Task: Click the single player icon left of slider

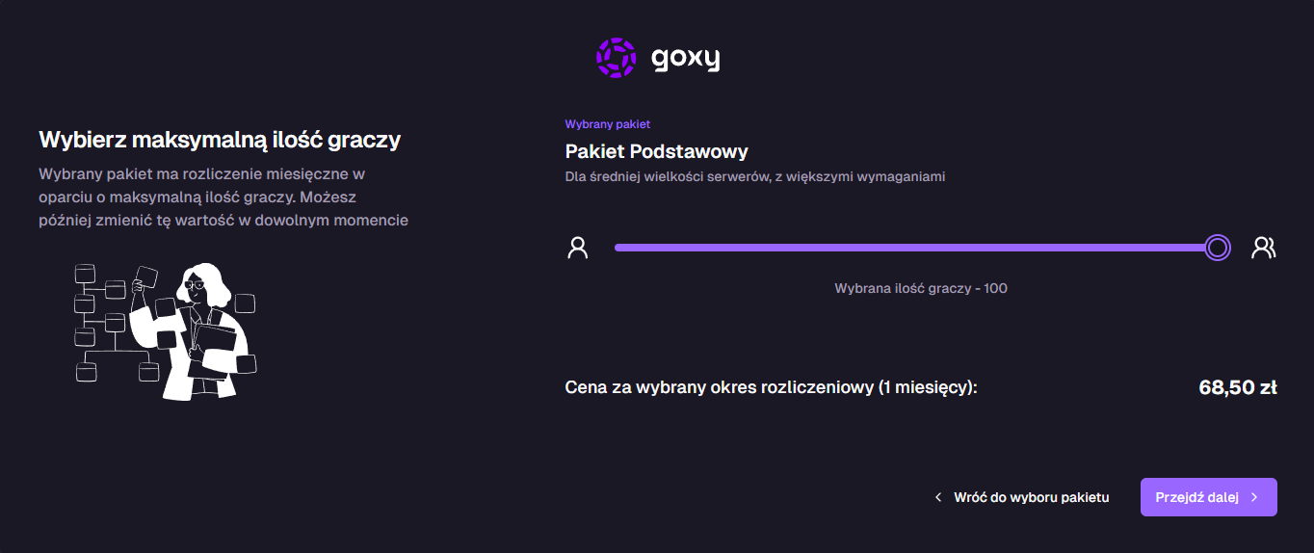Action: (578, 248)
